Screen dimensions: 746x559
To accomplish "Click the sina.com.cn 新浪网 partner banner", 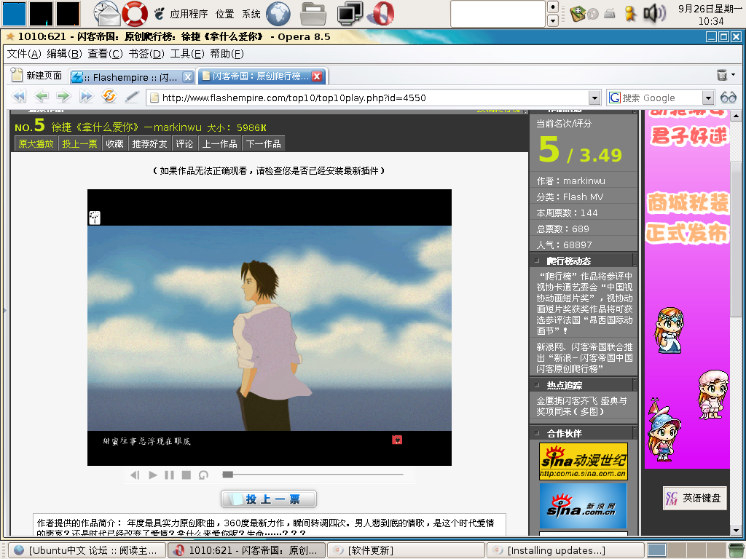I will click(x=584, y=507).
